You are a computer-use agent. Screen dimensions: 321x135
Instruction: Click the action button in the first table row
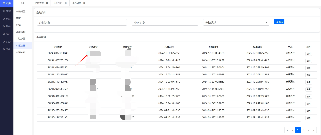[x=308, y=53]
